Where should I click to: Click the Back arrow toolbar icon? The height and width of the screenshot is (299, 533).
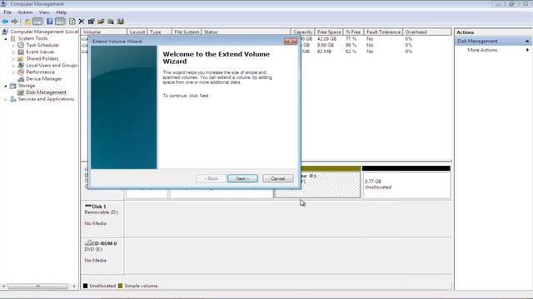(x=5, y=22)
